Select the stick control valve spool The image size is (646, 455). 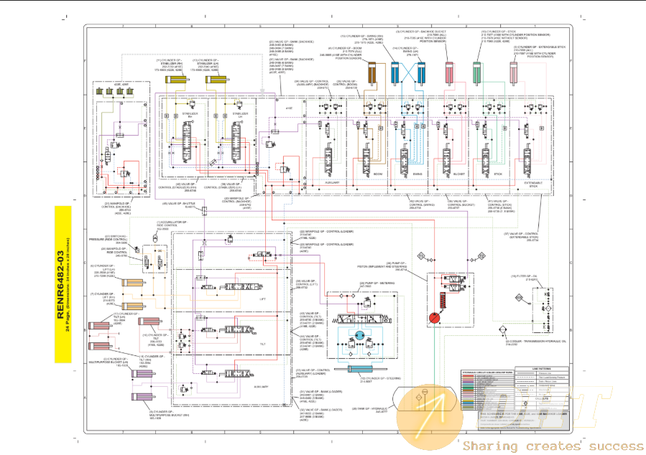486,161
